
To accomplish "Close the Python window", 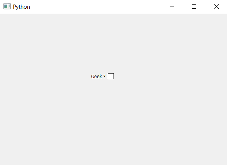I will tap(216, 6).
